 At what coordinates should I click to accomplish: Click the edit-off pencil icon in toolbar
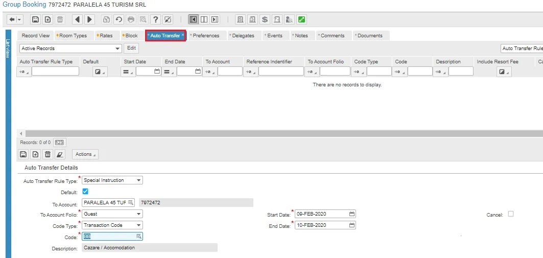[x=168, y=19]
